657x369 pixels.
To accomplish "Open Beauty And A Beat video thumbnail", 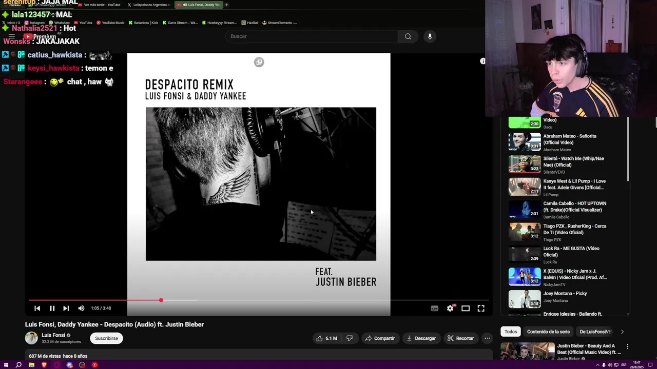I will point(527,351).
